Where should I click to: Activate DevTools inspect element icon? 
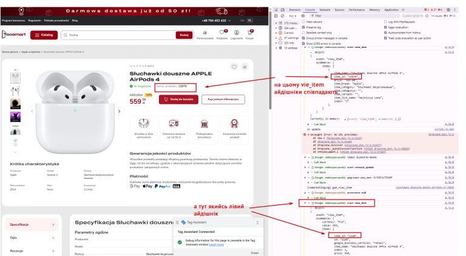[276, 10]
